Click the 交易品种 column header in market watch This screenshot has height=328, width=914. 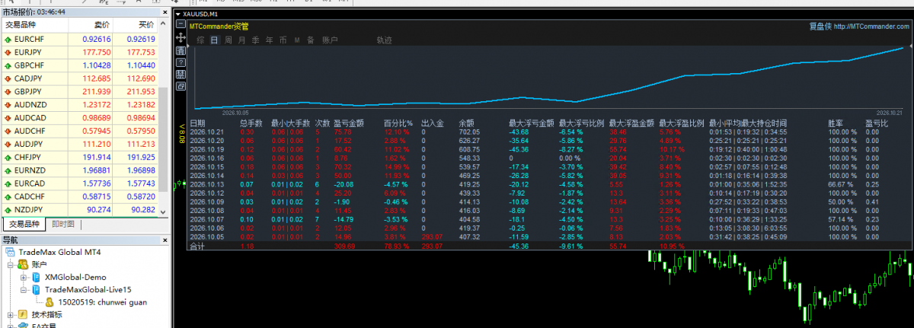tap(37, 25)
